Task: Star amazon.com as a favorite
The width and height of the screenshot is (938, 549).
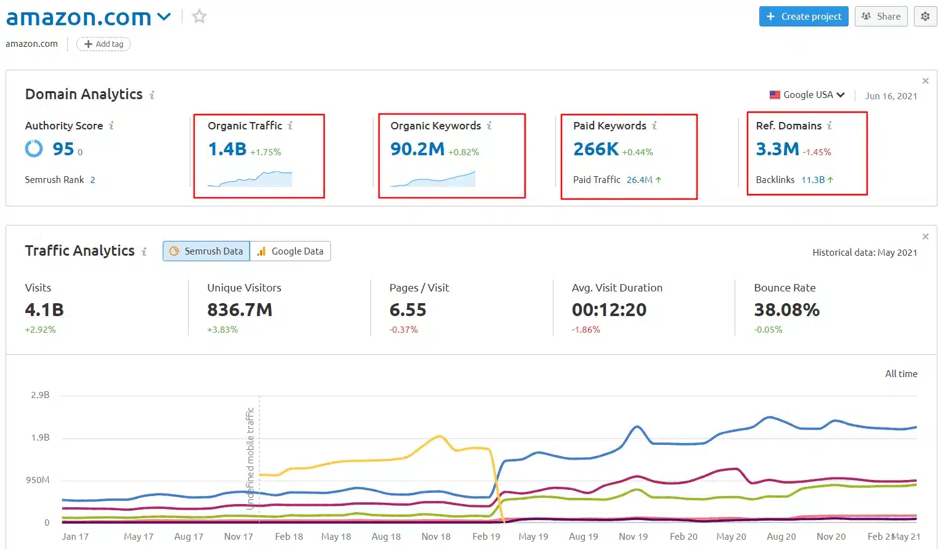Action: [x=199, y=16]
